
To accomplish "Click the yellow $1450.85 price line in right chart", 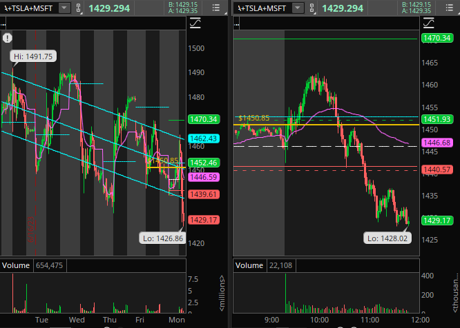I will coord(345,125).
